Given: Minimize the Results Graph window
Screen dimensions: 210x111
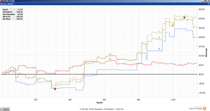Looking at the screenshot, I should coord(203,1).
